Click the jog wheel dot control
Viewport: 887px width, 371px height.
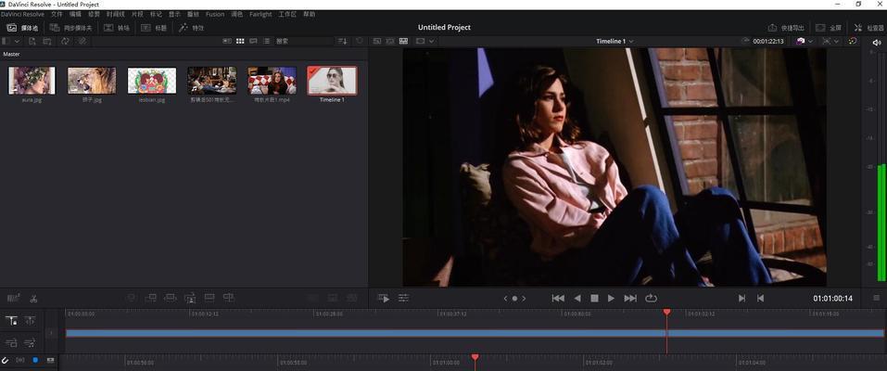tap(514, 299)
